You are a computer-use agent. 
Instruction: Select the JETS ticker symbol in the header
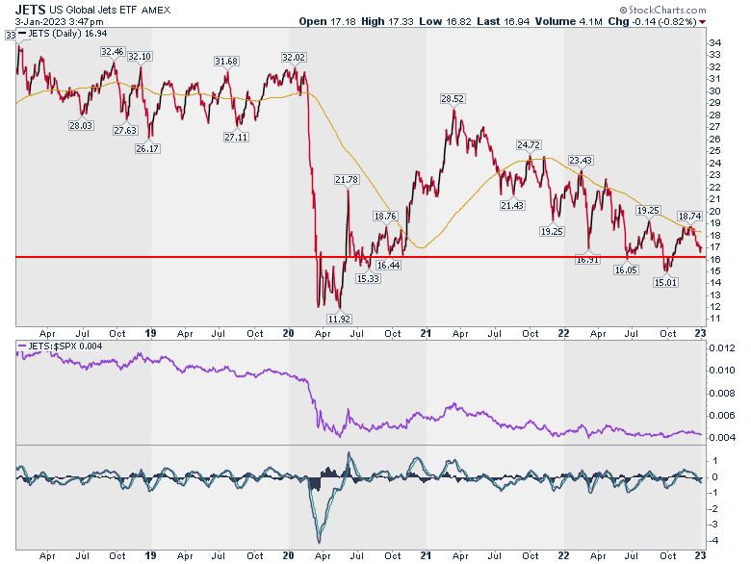tap(30, 9)
